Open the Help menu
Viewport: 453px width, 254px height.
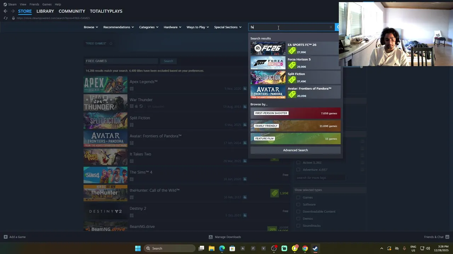coord(58,4)
